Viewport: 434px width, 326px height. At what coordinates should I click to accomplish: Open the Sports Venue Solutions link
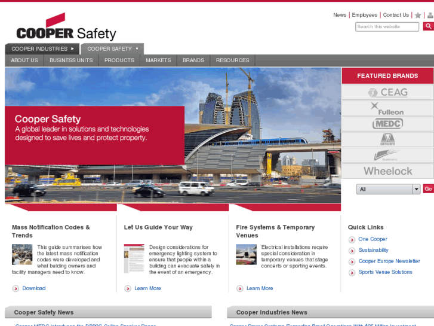385,272
